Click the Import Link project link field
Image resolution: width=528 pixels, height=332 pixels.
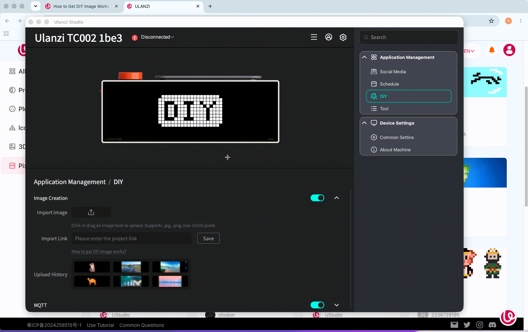point(132,239)
